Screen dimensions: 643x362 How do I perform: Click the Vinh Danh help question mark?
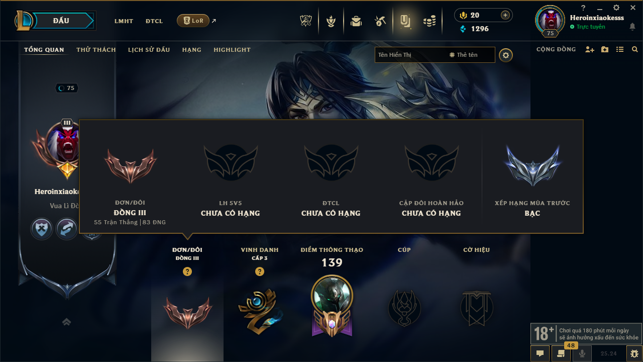coord(259,271)
